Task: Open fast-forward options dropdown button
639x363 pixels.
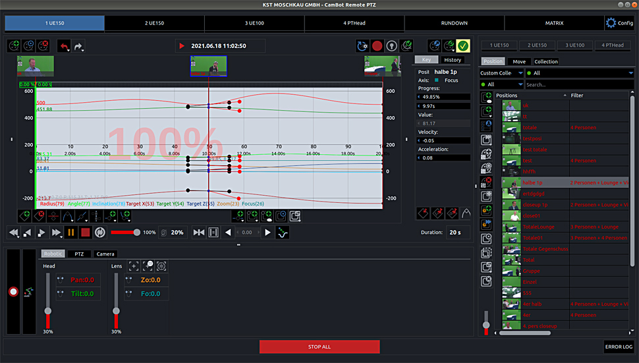Action: [57, 233]
